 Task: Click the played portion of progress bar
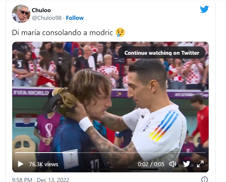coord(44,152)
